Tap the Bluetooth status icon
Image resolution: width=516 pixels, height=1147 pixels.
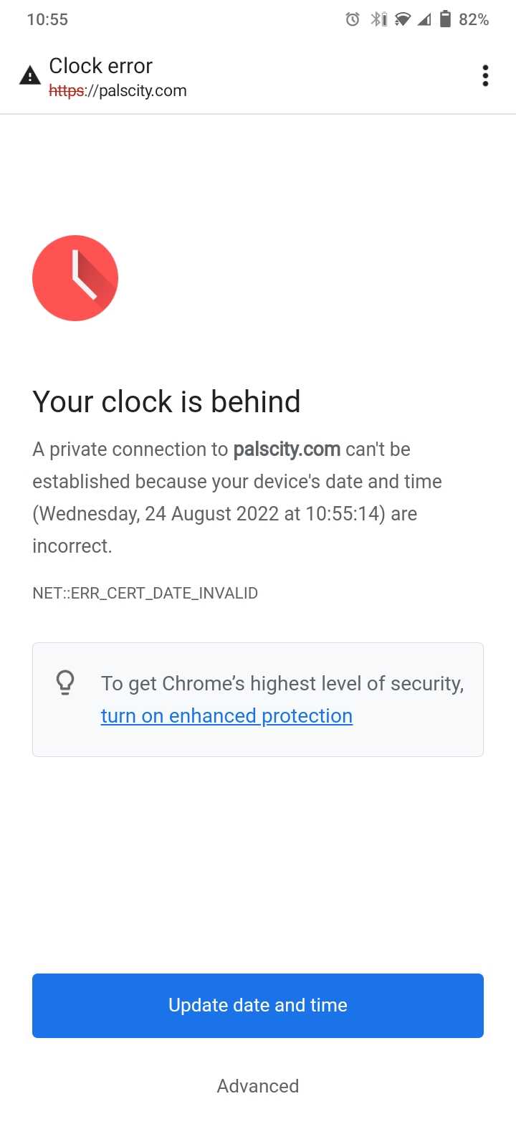(378, 19)
